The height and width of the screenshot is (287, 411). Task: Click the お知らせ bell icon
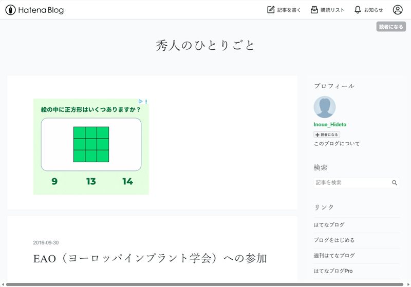point(358,10)
